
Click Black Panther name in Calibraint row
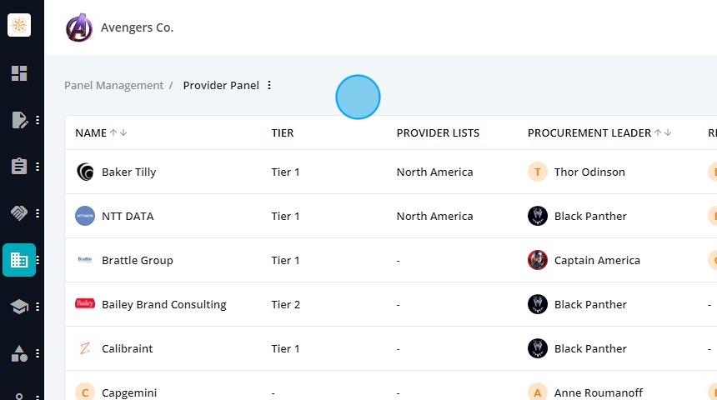pyautogui.click(x=590, y=349)
